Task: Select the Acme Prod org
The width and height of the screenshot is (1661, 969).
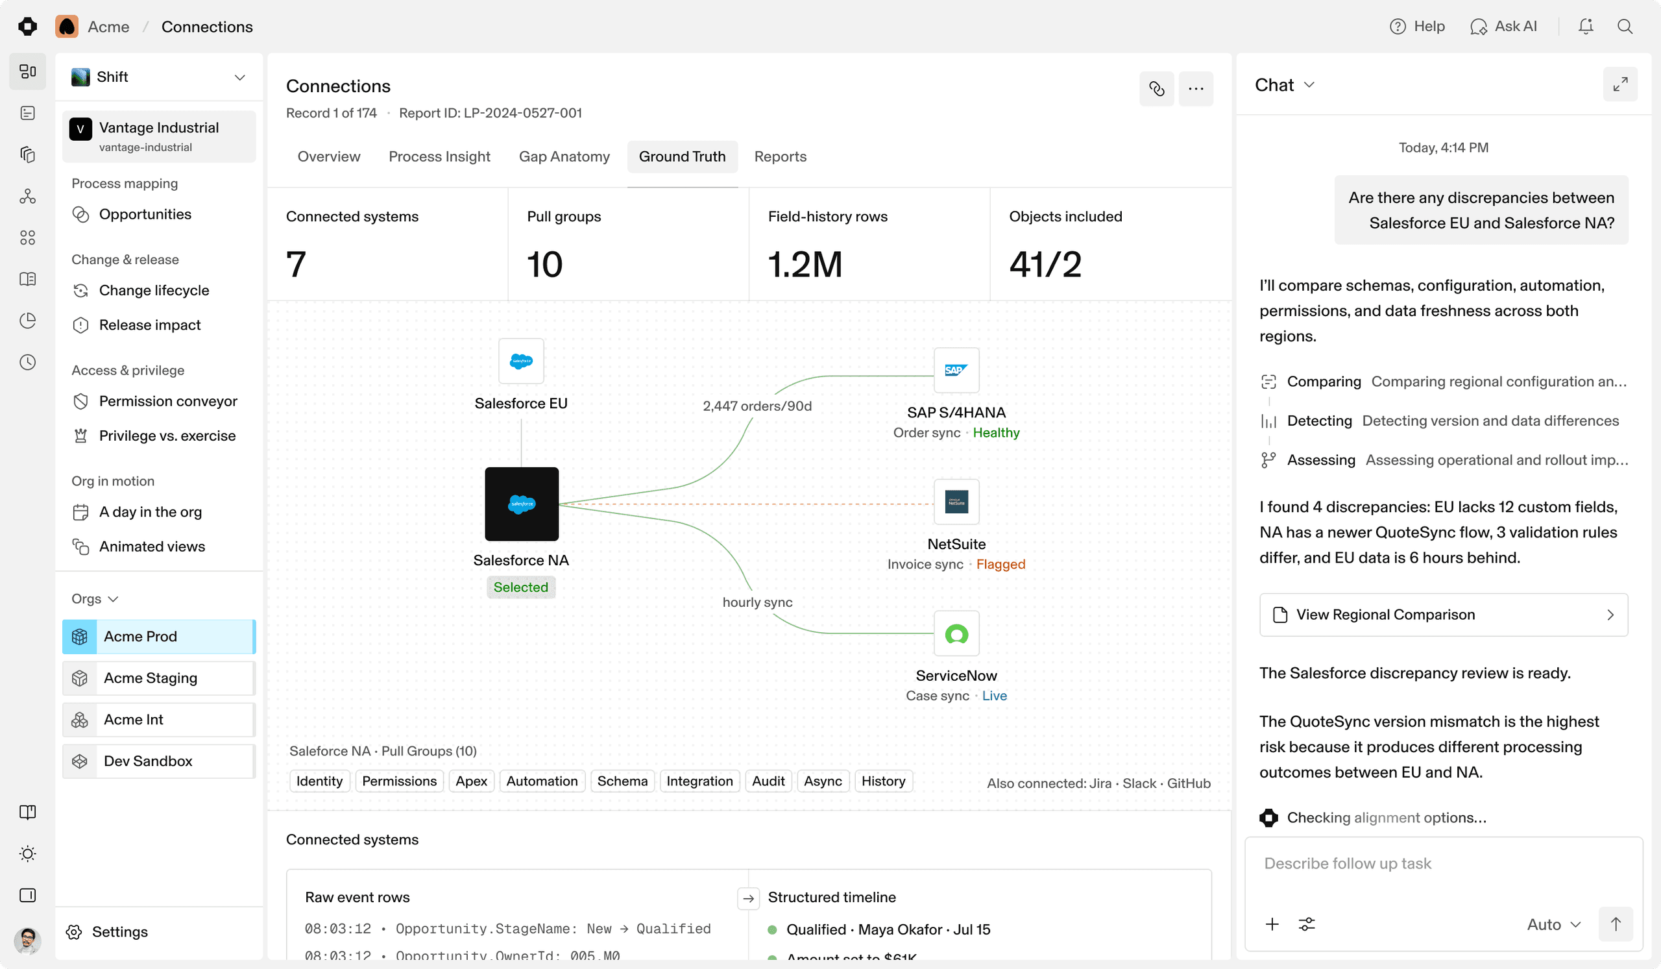Action: click(x=159, y=636)
